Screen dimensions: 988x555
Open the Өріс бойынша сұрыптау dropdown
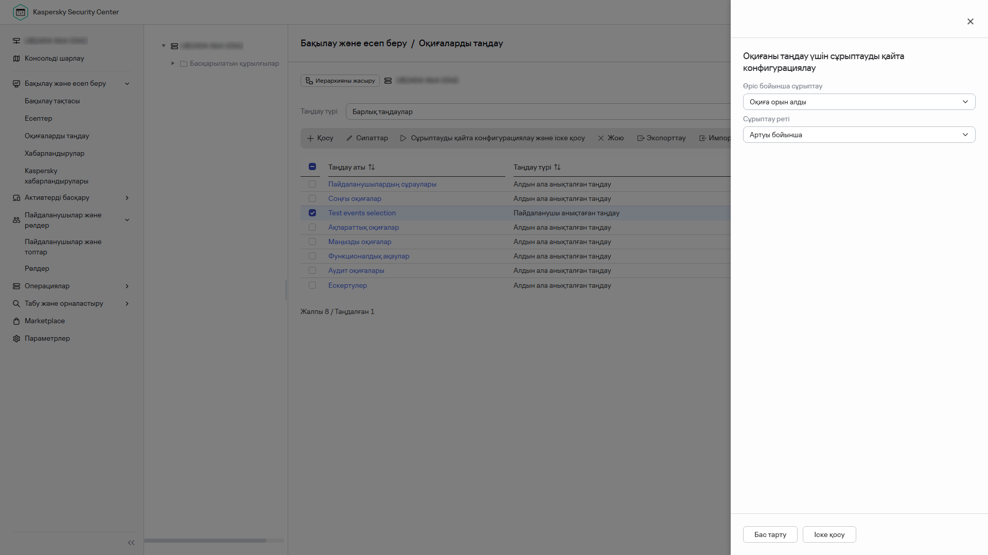(859, 102)
